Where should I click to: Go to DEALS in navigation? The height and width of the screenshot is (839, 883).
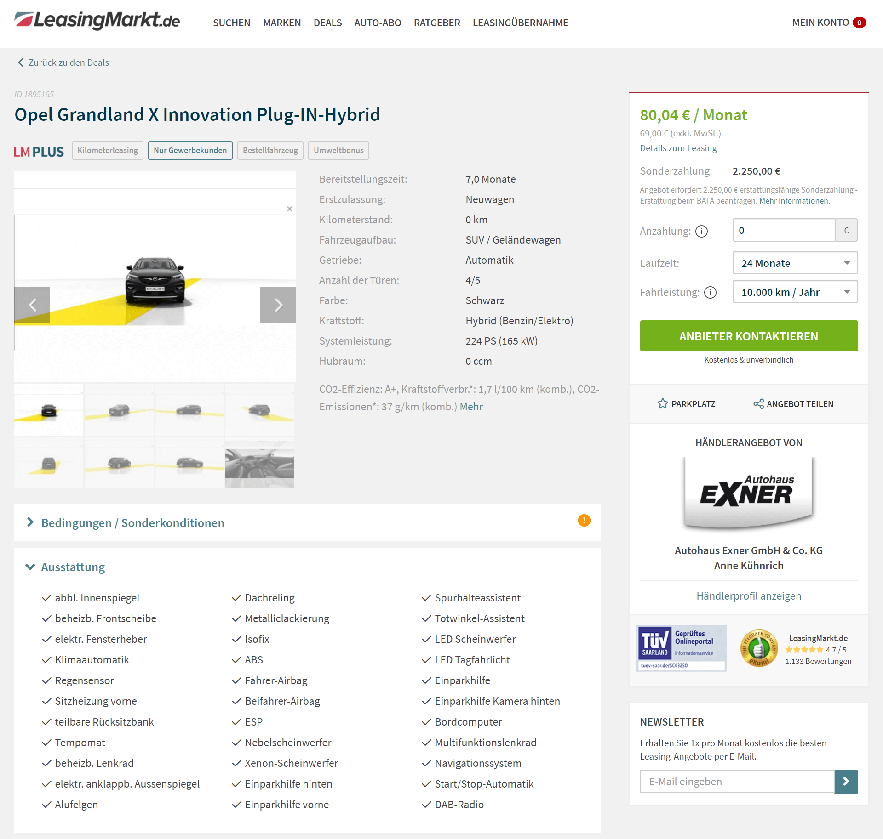coord(327,23)
